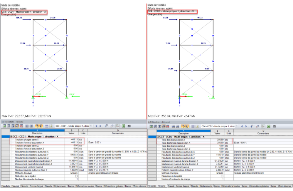Image resolution: width=293 pixels, height=191 pixels.
Task: Open "Nœuds - Forces d'appui" tab in left panel
Action: pyautogui.click(x=32, y=186)
